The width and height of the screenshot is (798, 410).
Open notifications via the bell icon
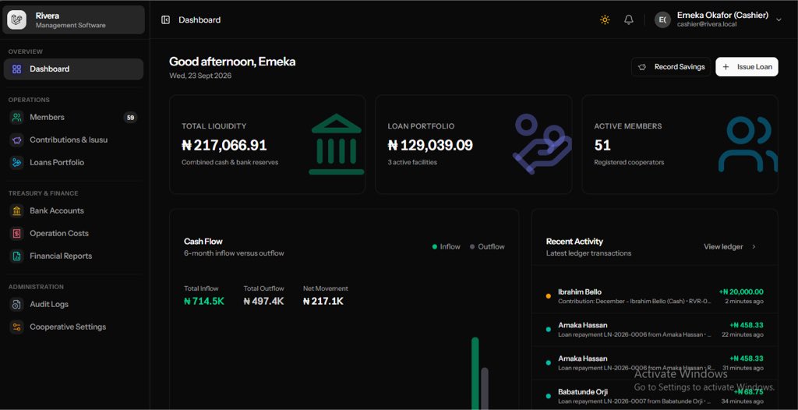pyautogui.click(x=629, y=19)
